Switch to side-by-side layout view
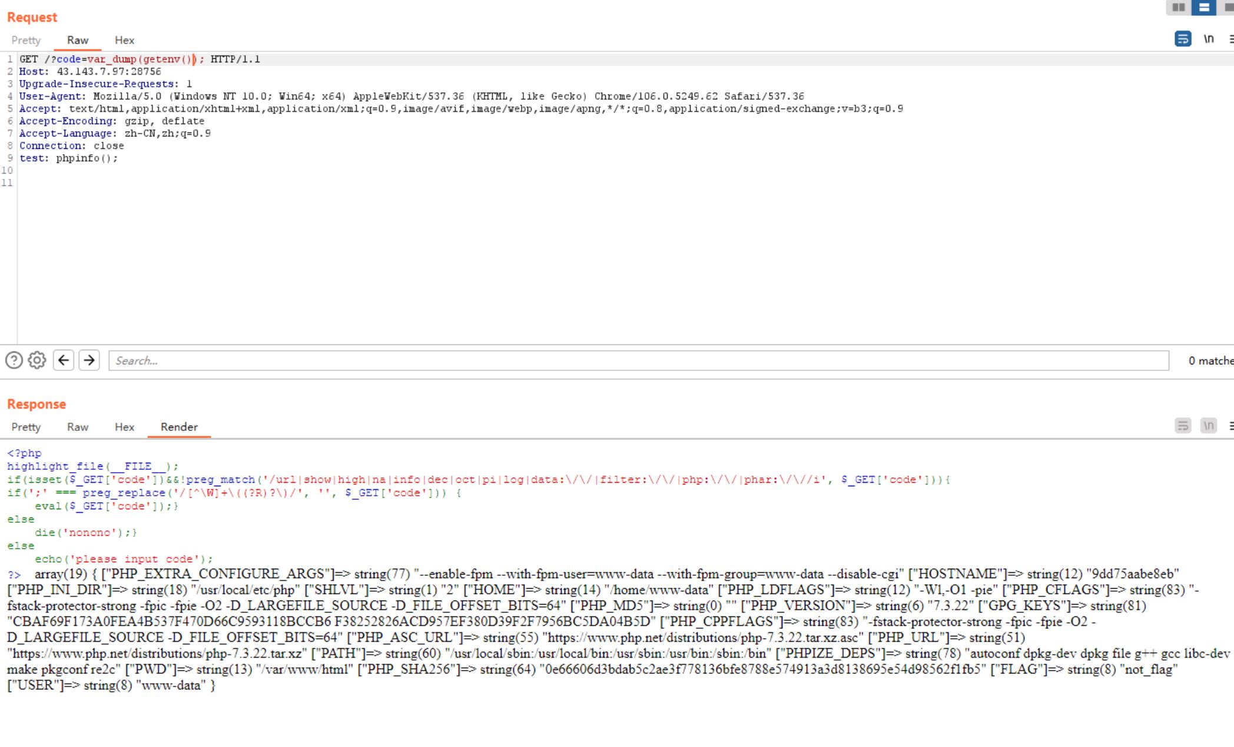The image size is (1234, 747). (x=1178, y=7)
